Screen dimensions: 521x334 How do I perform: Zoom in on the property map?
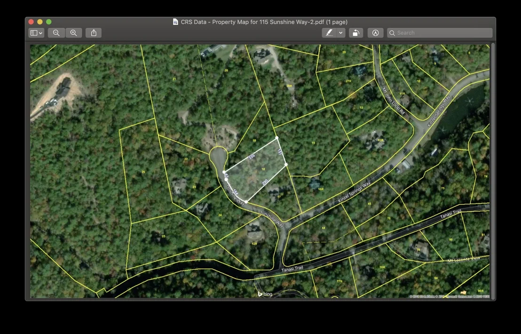coord(74,33)
